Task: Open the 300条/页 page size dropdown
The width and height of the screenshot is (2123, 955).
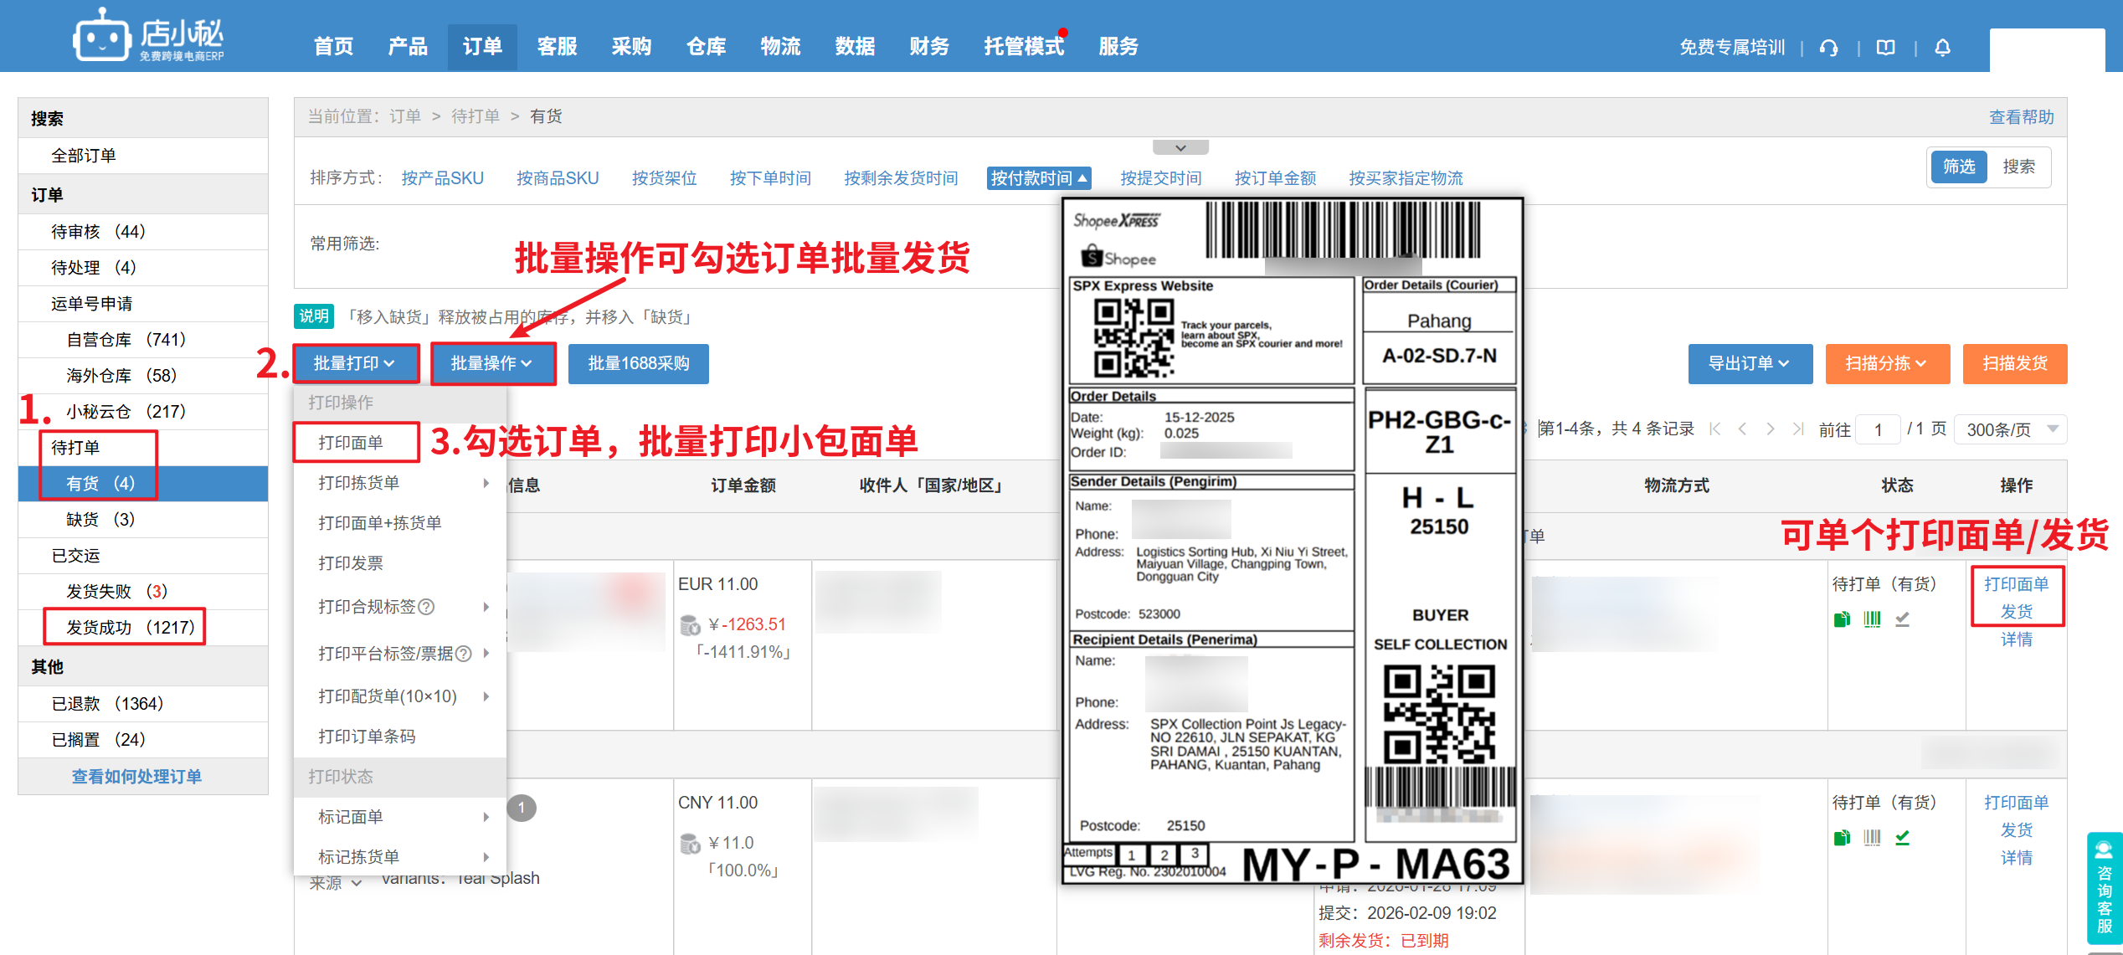Action: click(2010, 429)
